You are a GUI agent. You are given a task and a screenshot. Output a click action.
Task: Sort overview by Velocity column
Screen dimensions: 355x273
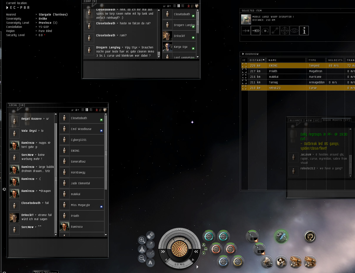pos(335,60)
